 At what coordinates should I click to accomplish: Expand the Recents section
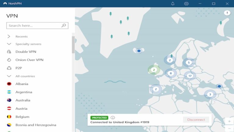[x=9, y=36]
